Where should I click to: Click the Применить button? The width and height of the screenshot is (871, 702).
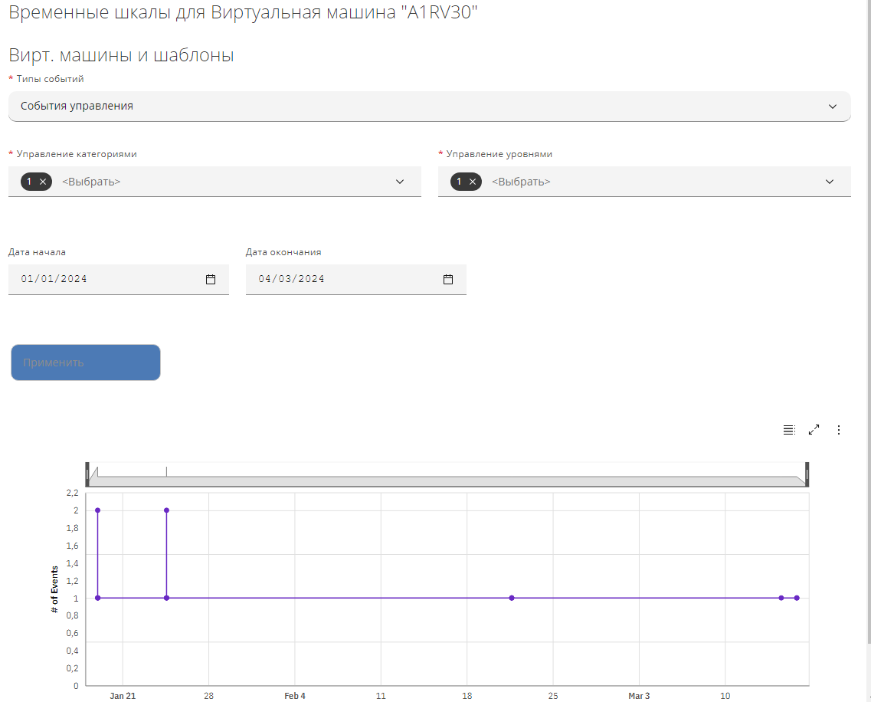pos(86,362)
